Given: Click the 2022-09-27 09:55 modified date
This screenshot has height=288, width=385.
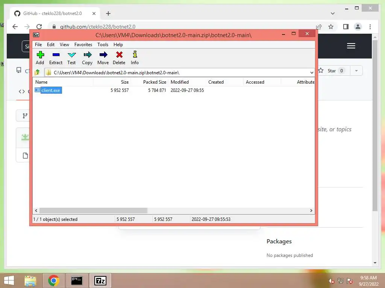Looking at the screenshot, I should 187,90.
